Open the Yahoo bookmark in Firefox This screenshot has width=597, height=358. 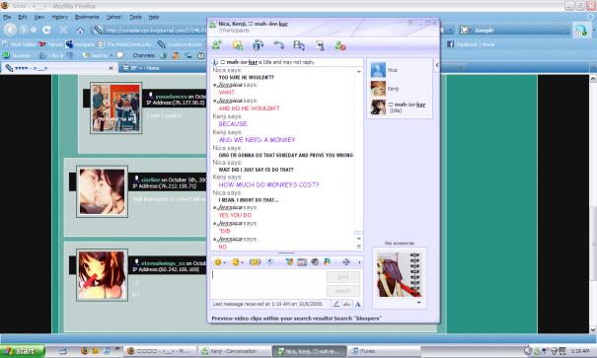tap(50, 44)
